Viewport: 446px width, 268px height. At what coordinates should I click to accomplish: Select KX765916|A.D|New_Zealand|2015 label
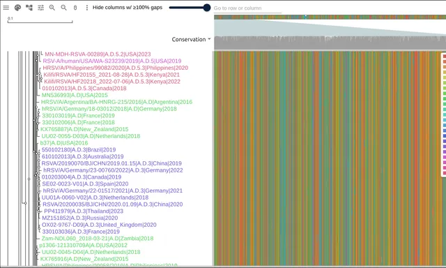[84, 259]
